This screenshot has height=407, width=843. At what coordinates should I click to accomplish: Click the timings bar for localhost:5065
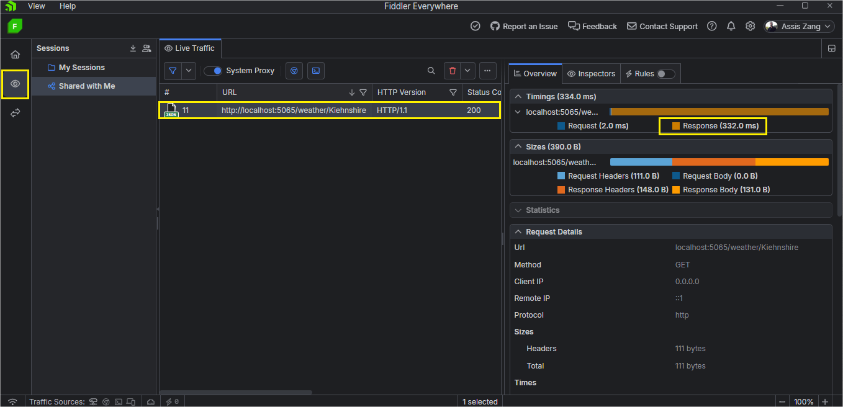719,112
